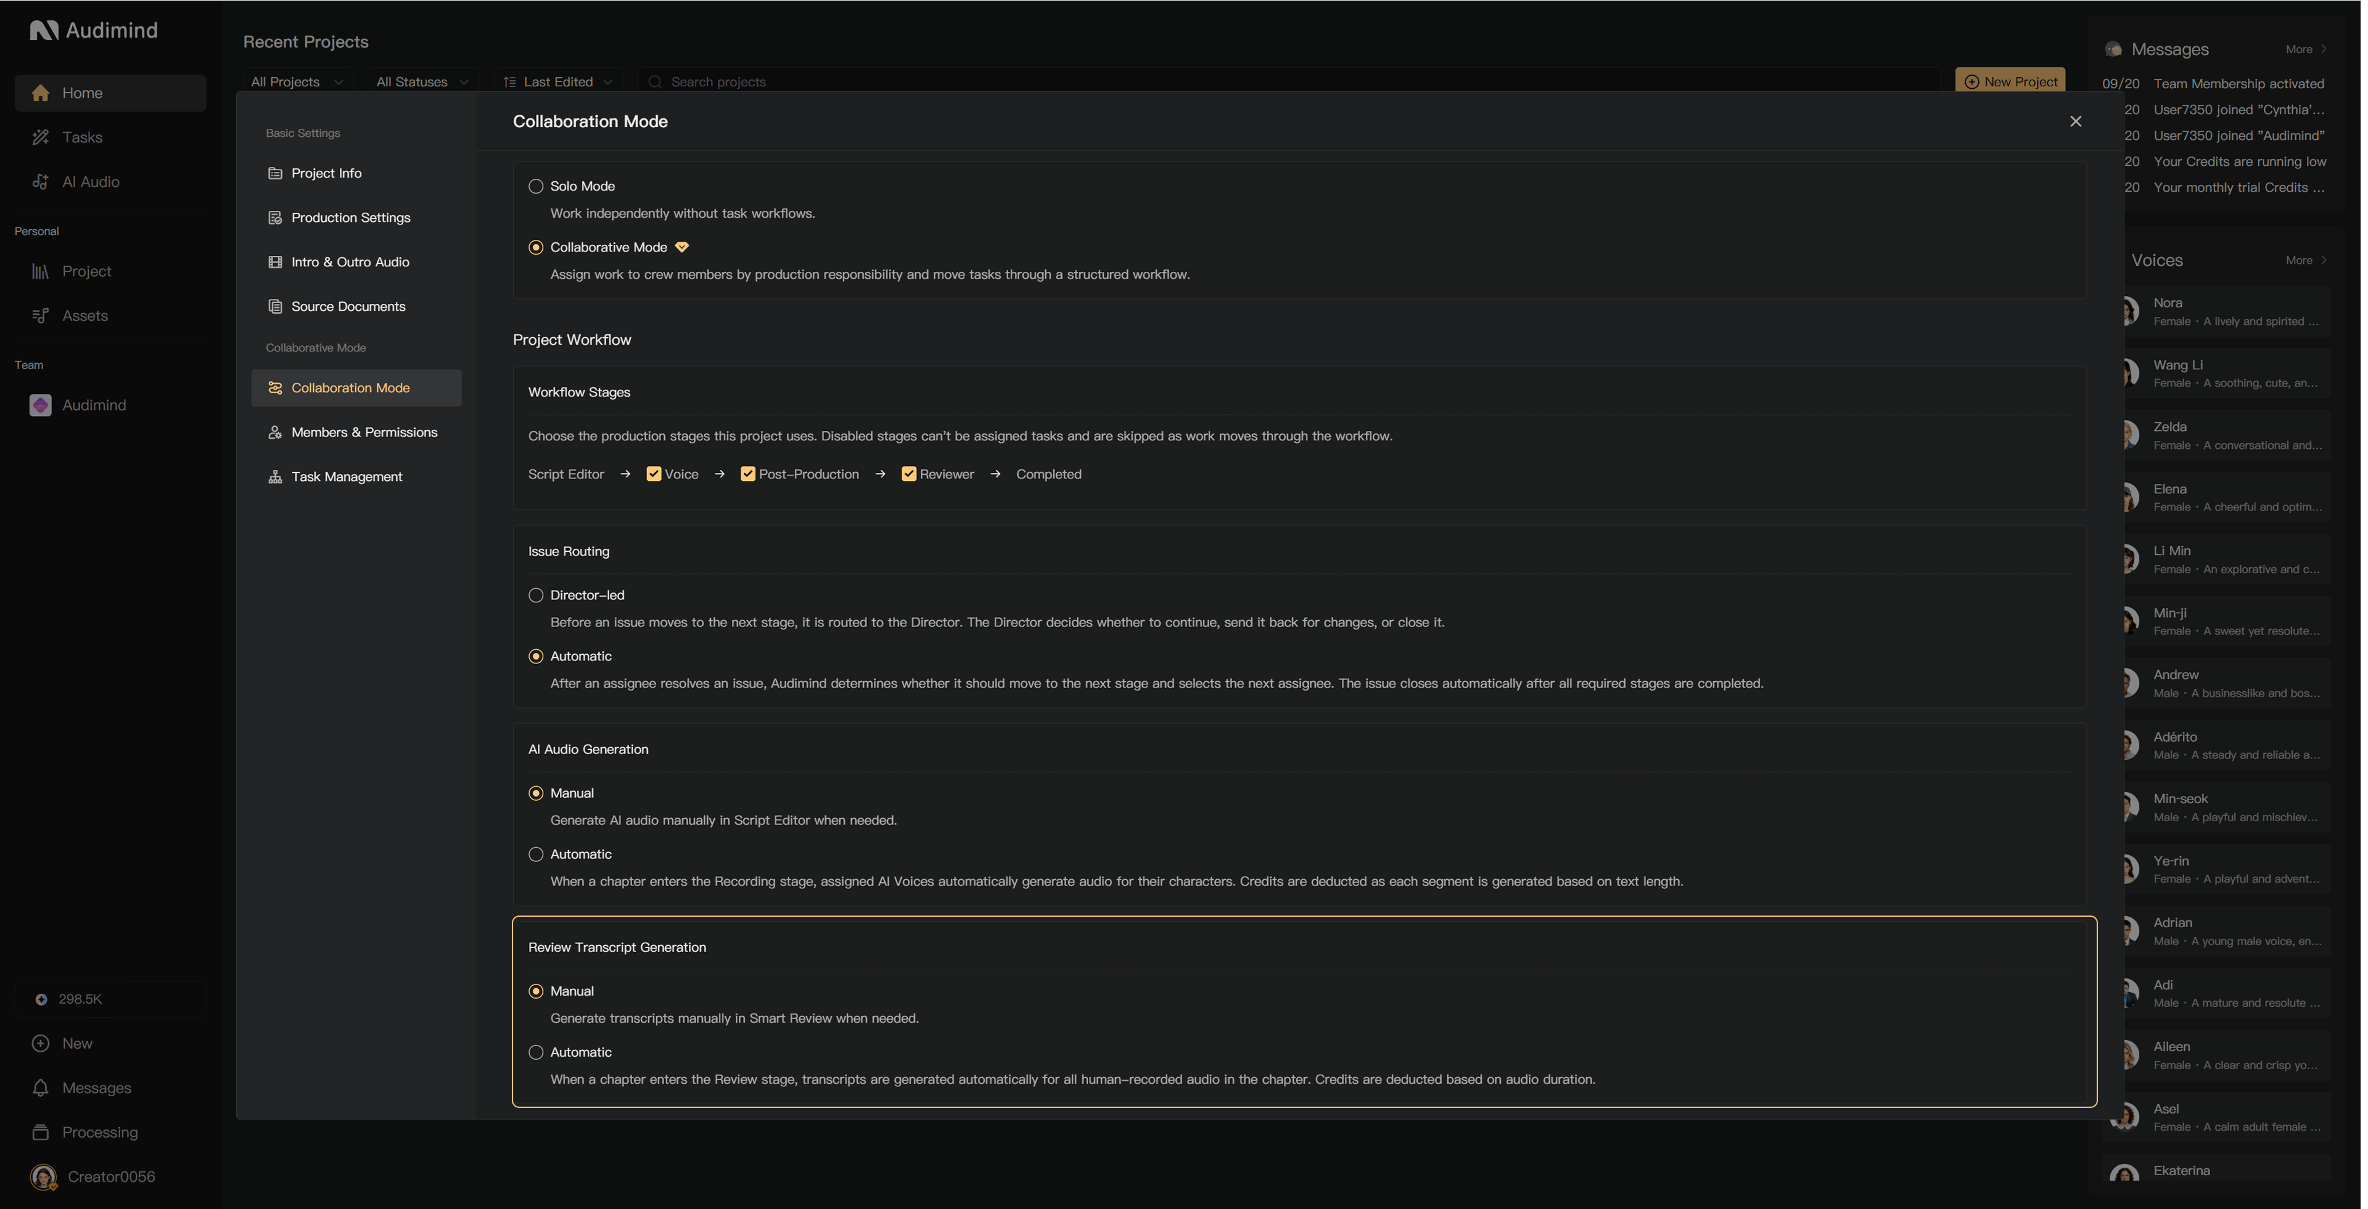Open personal Project library

(x=110, y=271)
